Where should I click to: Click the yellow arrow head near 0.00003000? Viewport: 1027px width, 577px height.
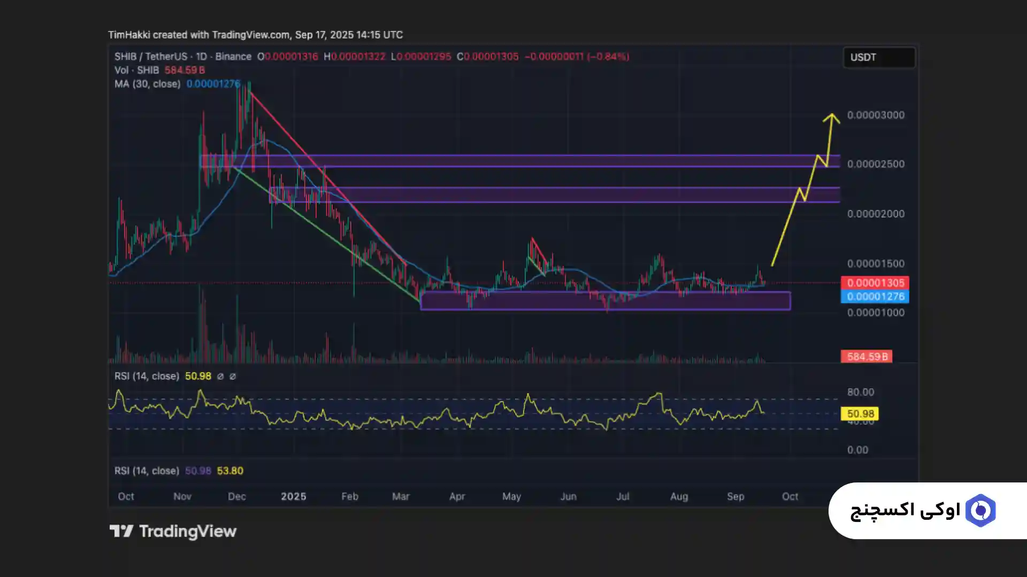point(831,118)
